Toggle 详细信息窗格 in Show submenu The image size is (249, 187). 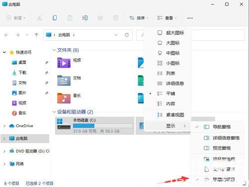coord(218,138)
